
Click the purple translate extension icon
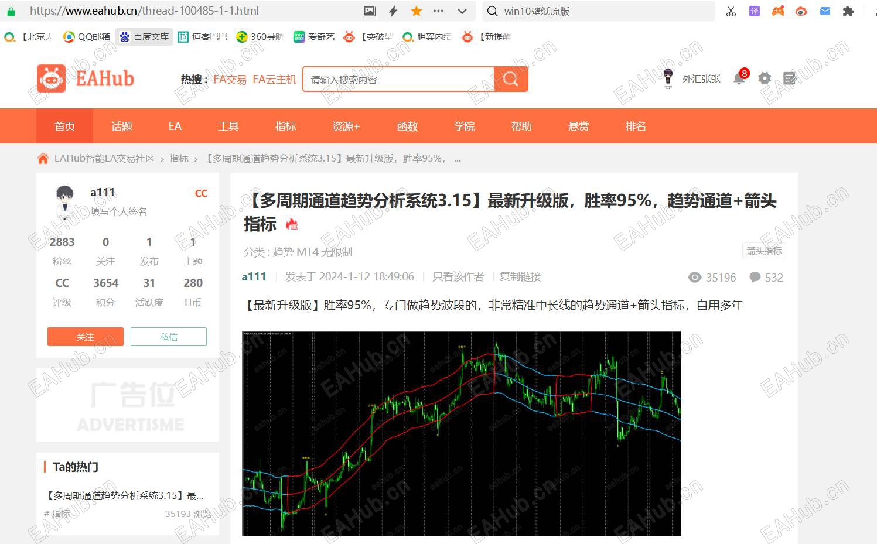pos(755,11)
